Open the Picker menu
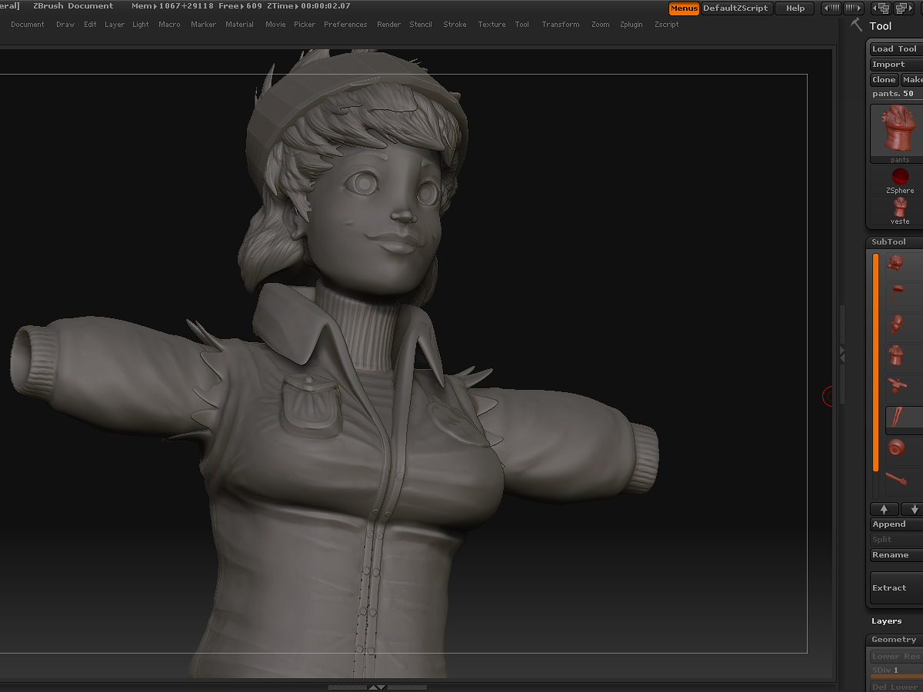The height and width of the screenshot is (692, 923). (x=305, y=25)
